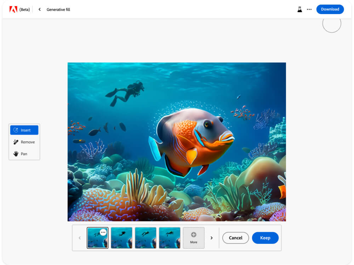Keep the selected variation
354x265 pixels.
pyautogui.click(x=265, y=238)
